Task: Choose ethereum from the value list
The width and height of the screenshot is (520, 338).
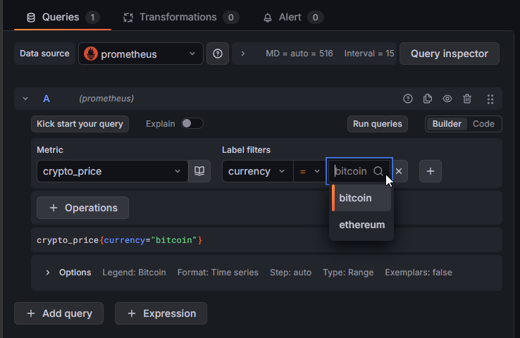Action: [361, 225]
